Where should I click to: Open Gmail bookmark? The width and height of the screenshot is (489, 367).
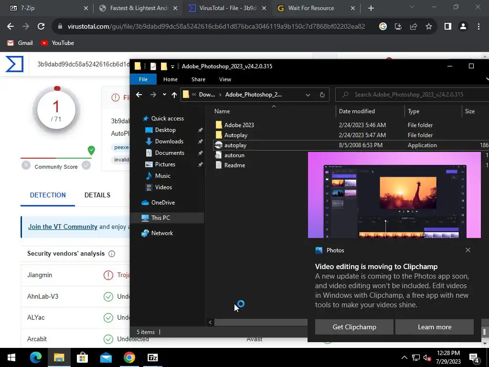(x=20, y=43)
